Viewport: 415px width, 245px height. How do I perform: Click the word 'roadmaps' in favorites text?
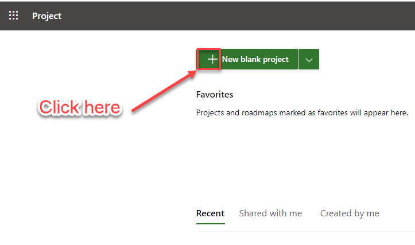tap(261, 113)
